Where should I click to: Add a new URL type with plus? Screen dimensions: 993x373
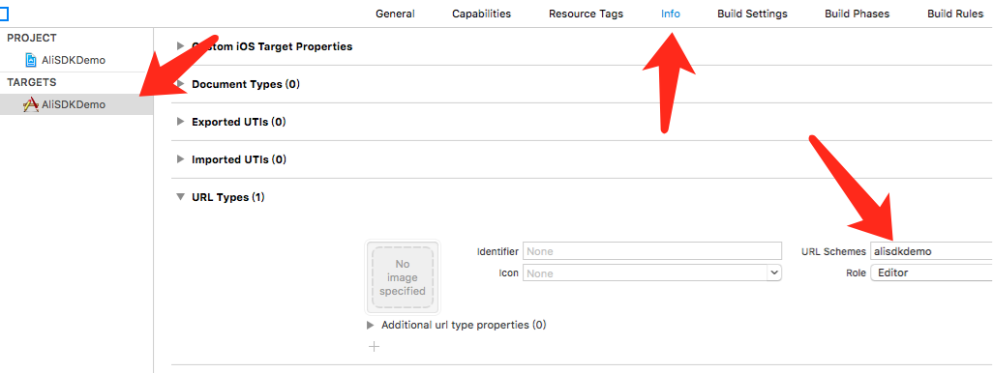[x=375, y=347]
